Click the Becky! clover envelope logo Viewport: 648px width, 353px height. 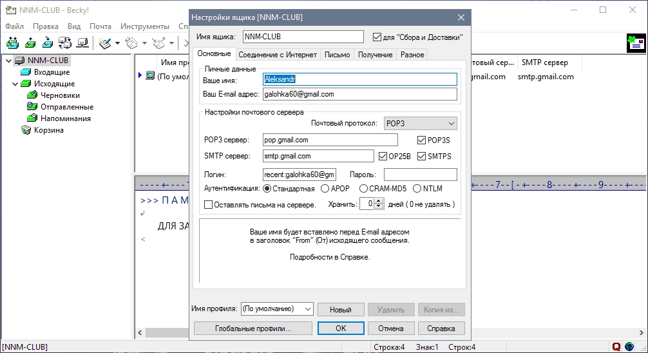(636, 43)
